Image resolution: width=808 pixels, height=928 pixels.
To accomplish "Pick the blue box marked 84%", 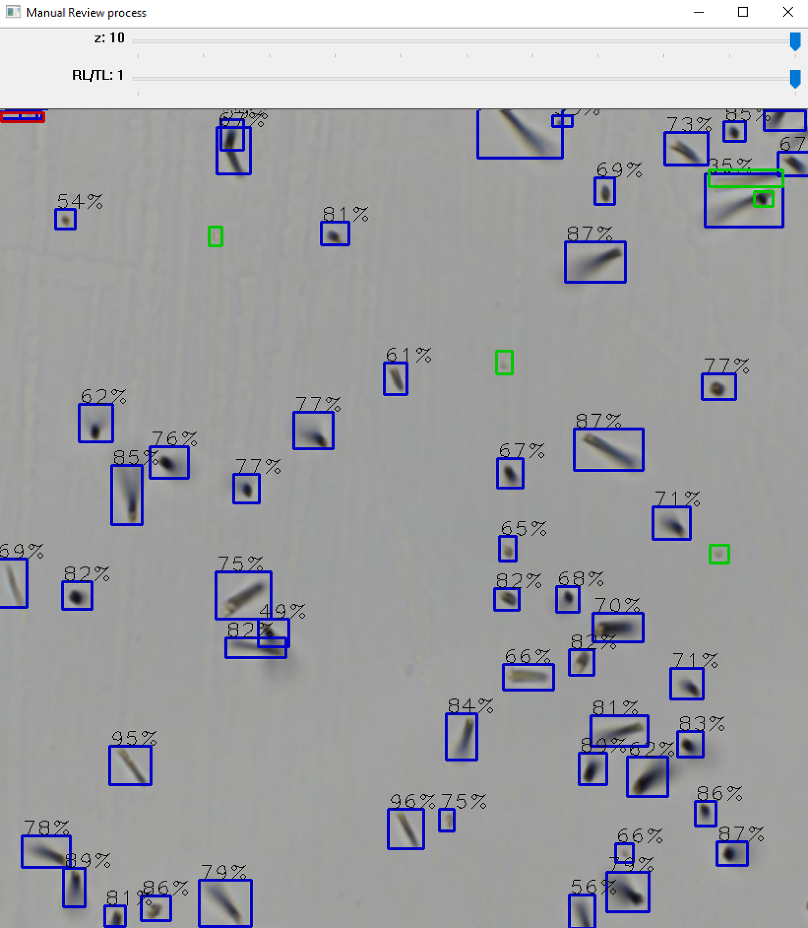I will 461,737.
